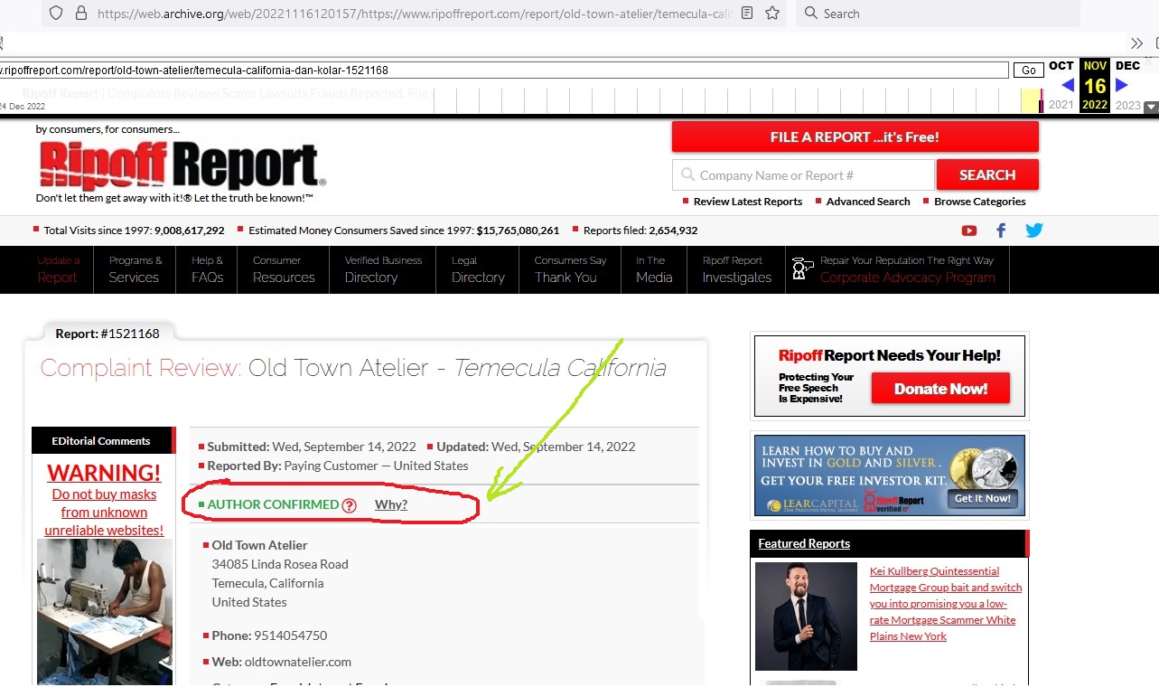Toggle reader view icon in address bar

pos(746,14)
